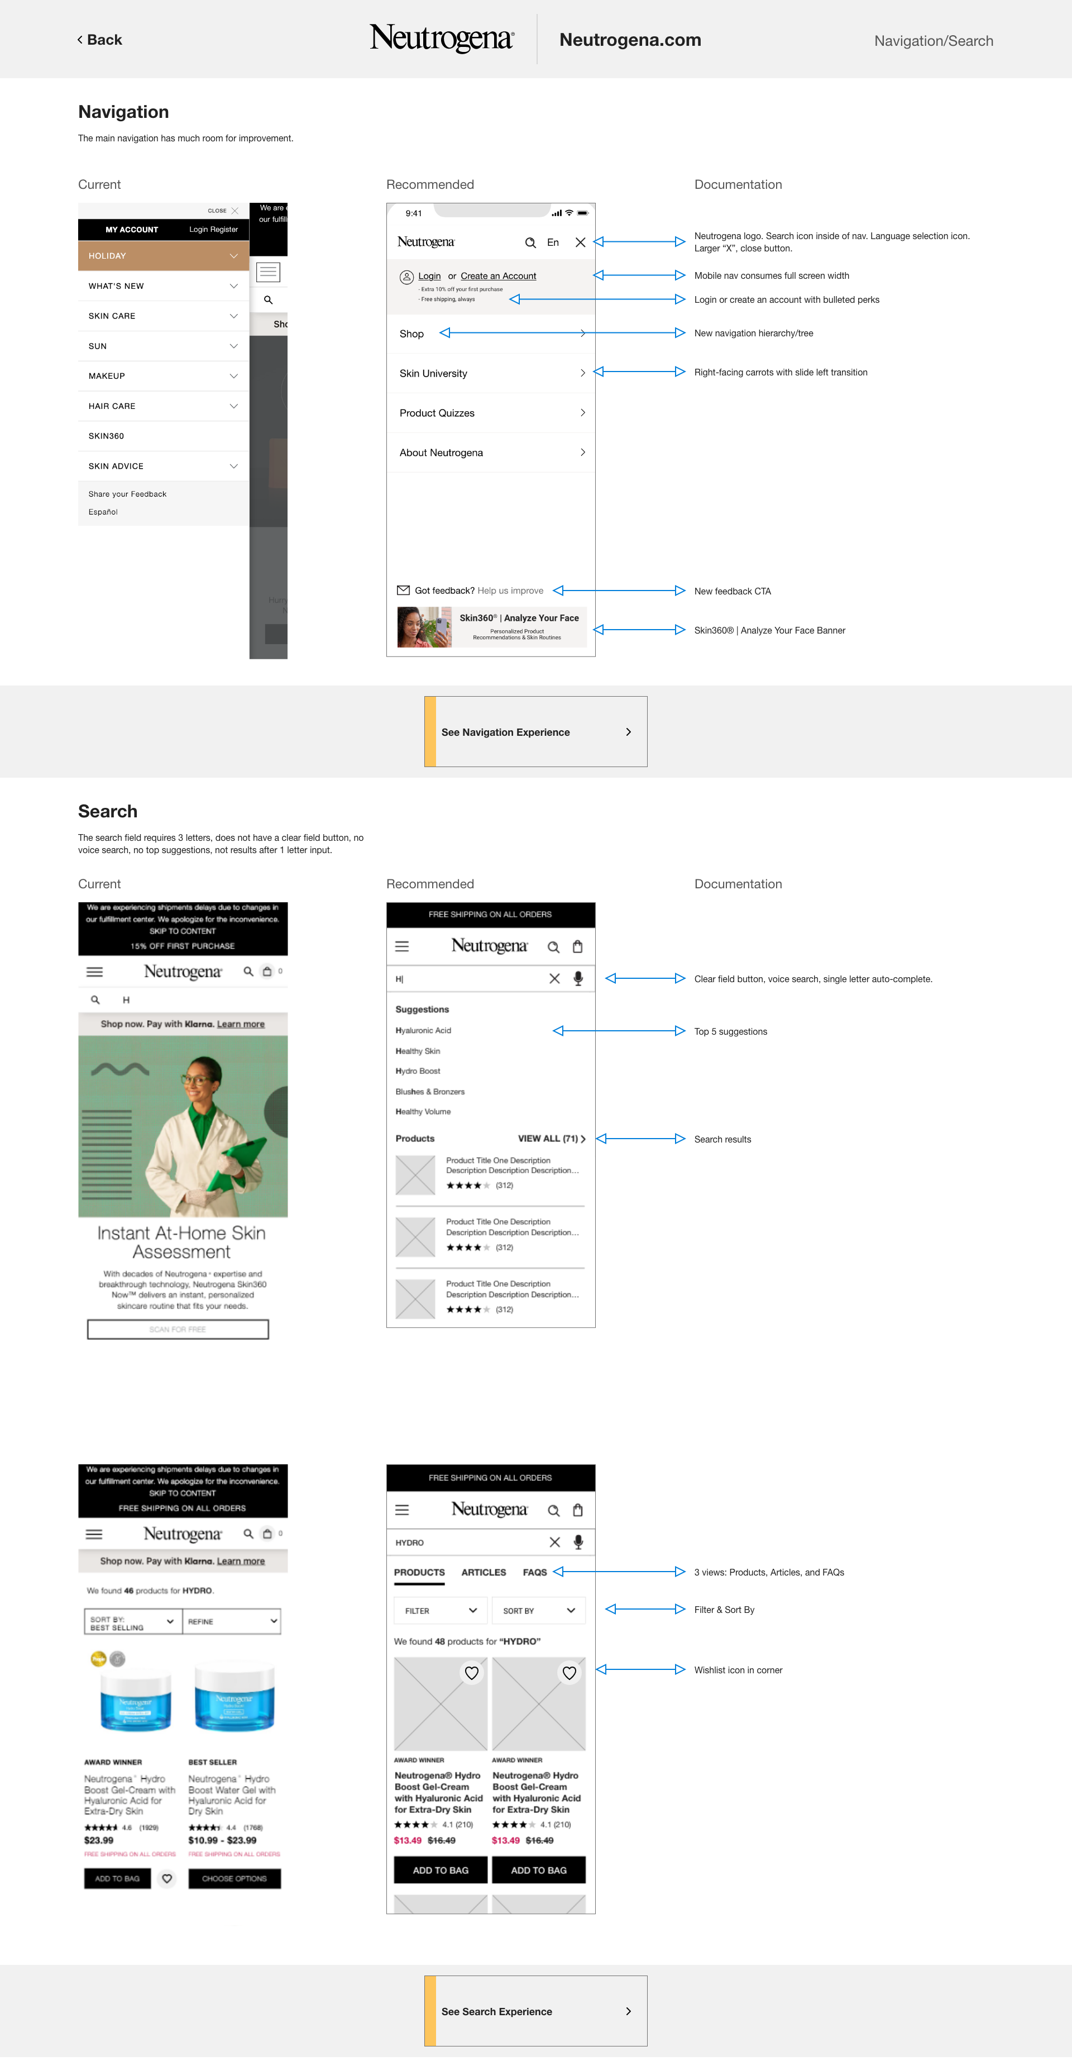
Task: Click the Login link in recommended nav
Action: click(429, 276)
